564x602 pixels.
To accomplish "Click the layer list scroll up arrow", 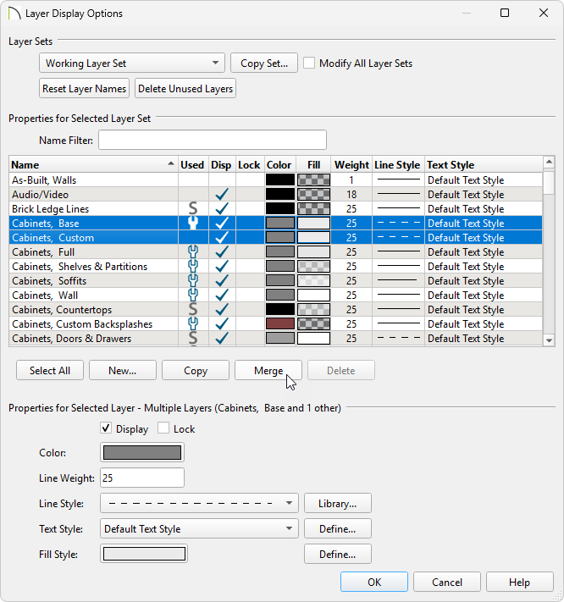I will (549, 162).
